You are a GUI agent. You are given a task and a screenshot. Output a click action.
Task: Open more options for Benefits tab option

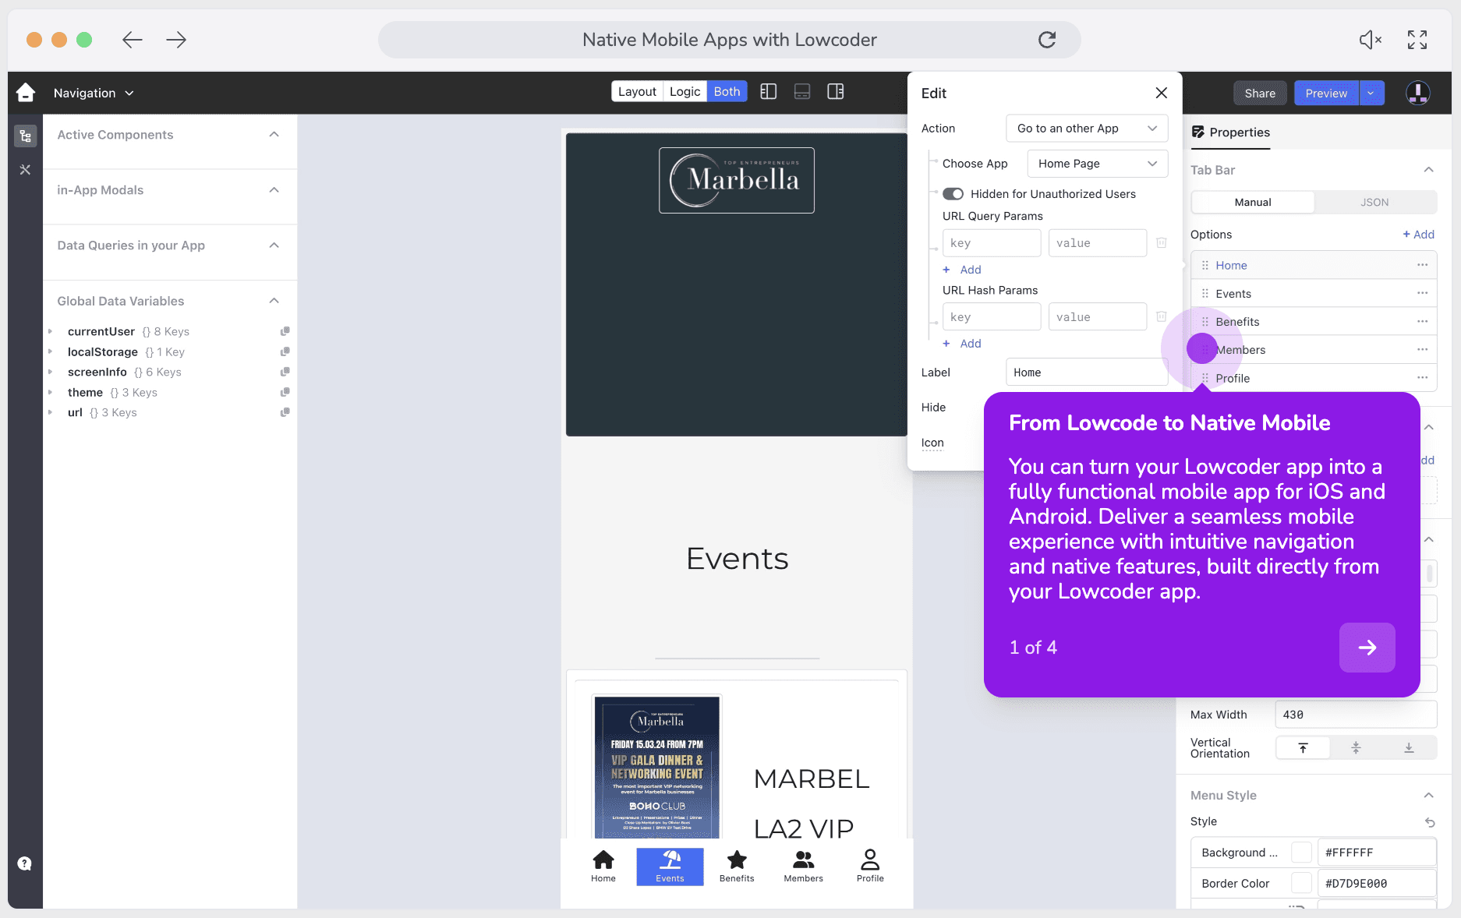(x=1423, y=321)
